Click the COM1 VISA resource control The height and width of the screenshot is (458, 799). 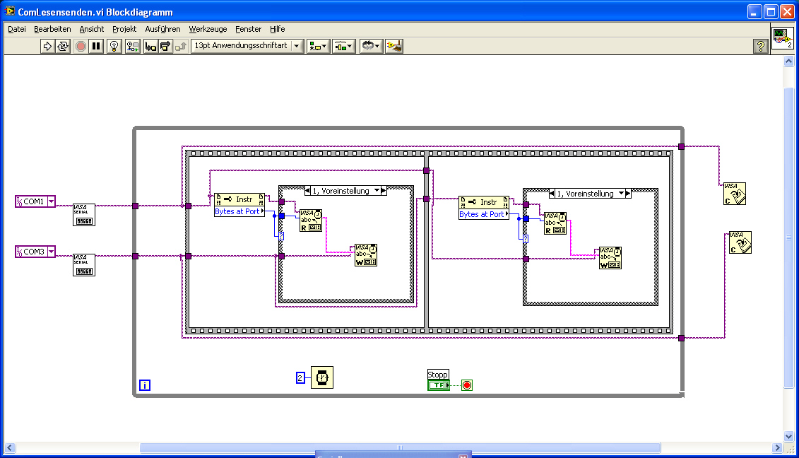(x=35, y=201)
